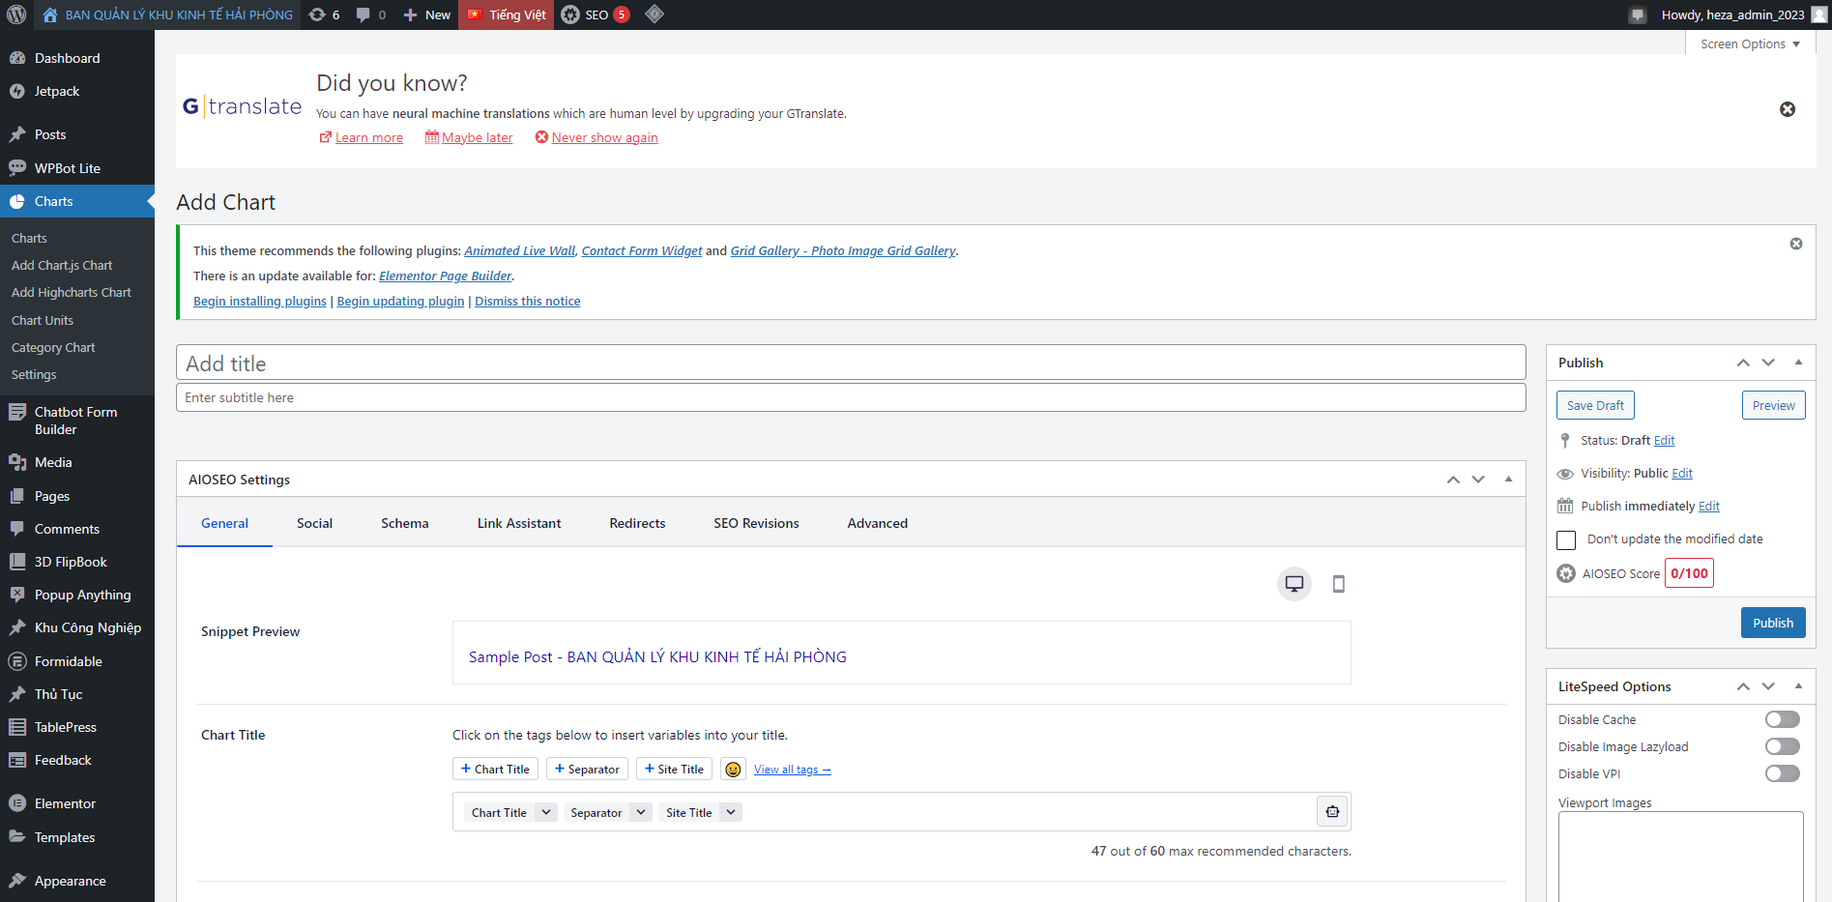Click the robot AI title generator icon
This screenshot has width=1832, height=902.
tap(1332, 812)
